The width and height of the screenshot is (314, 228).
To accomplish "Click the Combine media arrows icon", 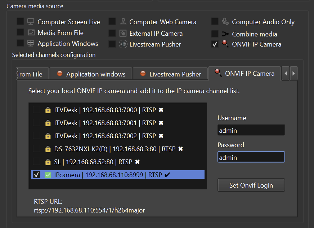I will (x=225, y=34).
